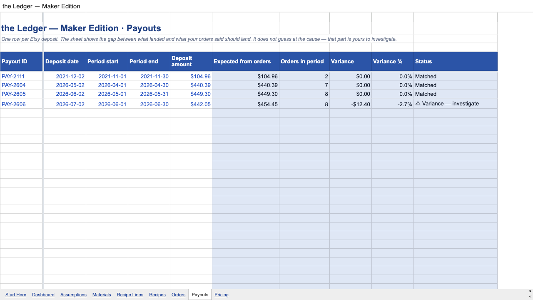
Task: Select the Status column header
Action: click(456, 61)
